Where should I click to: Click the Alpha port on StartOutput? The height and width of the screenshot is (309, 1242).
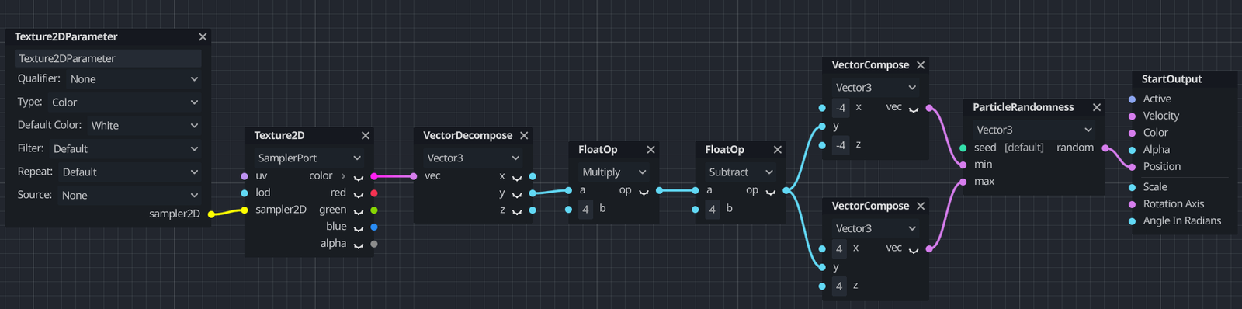(x=1133, y=150)
